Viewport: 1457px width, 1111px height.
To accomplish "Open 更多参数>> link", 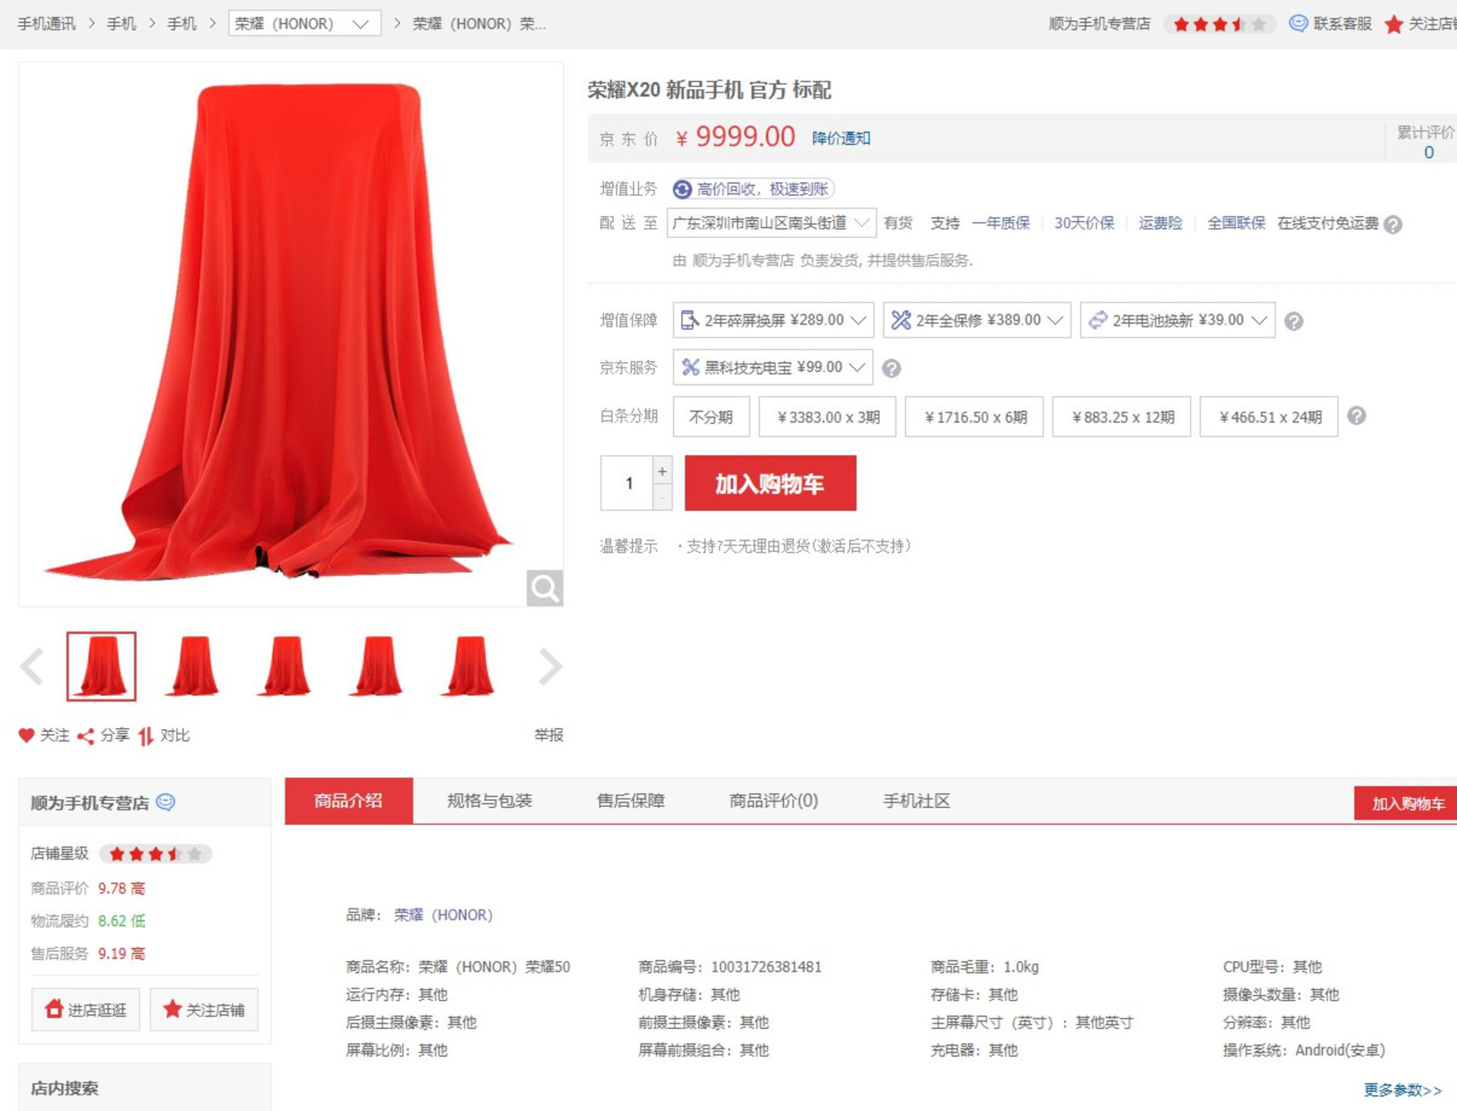I will pyautogui.click(x=1402, y=1090).
